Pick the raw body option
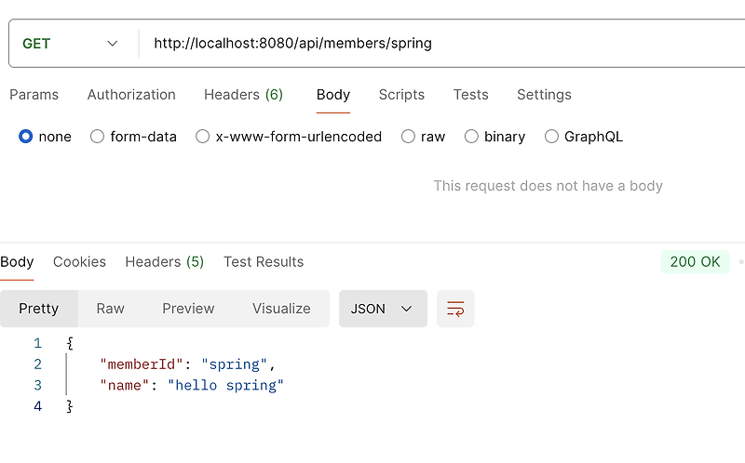 (408, 137)
